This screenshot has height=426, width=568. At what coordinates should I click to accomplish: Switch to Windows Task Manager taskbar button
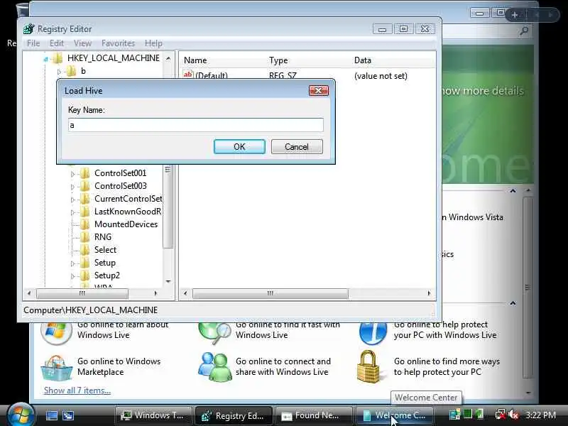(153, 415)
